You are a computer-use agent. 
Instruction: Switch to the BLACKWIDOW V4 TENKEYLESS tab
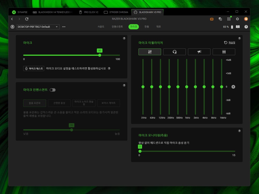(53, 12)
